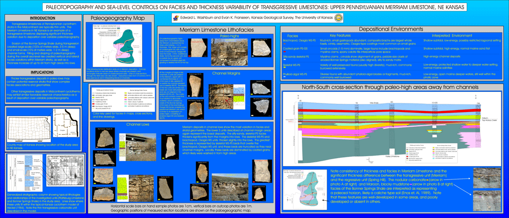Click the yellow swatch under Skeletal WS-PS
The width and height of the screenshot is (509, 218).
point(285,68)
